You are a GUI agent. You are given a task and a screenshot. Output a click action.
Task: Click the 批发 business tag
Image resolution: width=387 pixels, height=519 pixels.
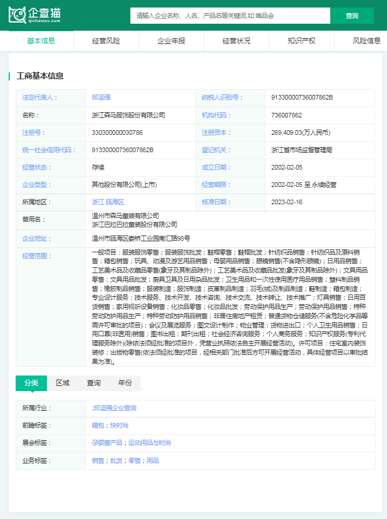[116, 461]
